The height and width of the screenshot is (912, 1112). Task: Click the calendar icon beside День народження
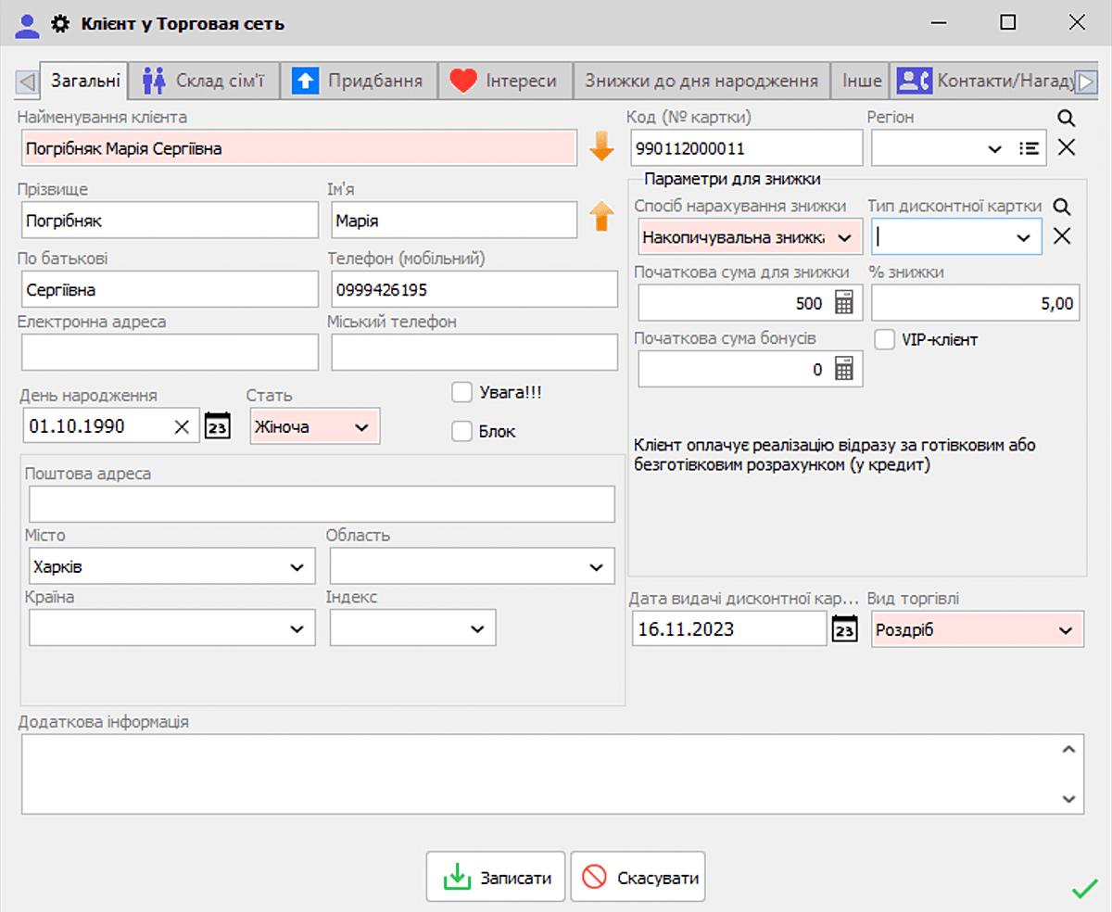pos(217,425)
